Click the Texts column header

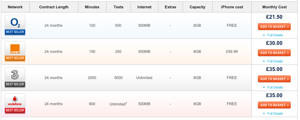[118, 7]
